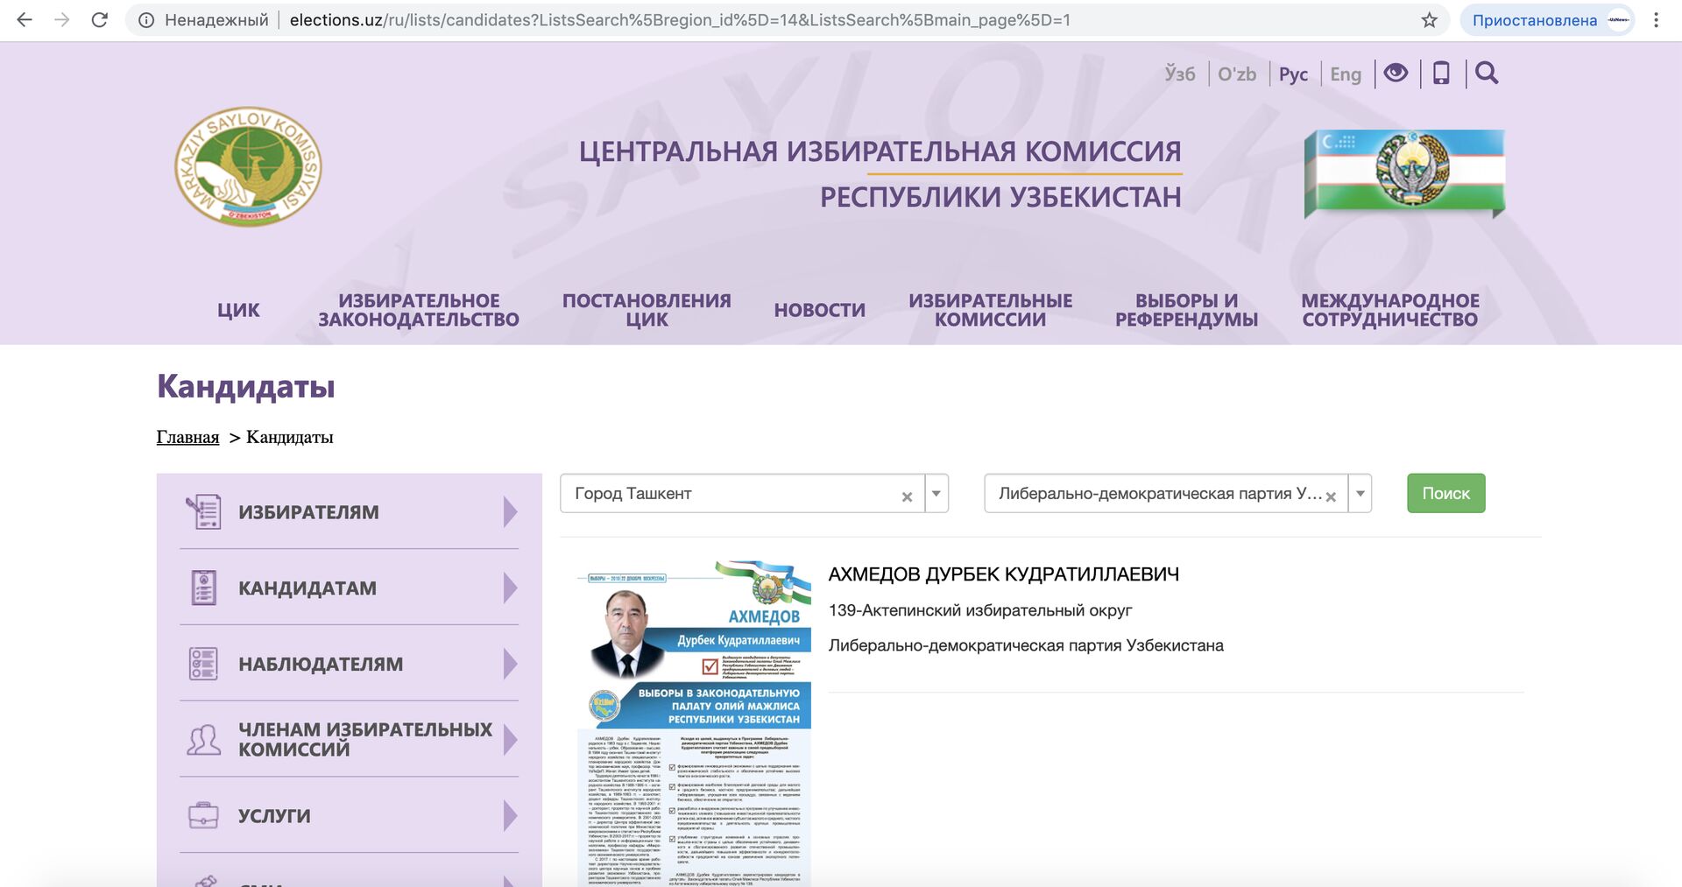Expand the ЧЛЕНАМ ИЗБИРАТЕЛЬНЫХ КОМИССИЙ arrow

(x=511, y=740)
